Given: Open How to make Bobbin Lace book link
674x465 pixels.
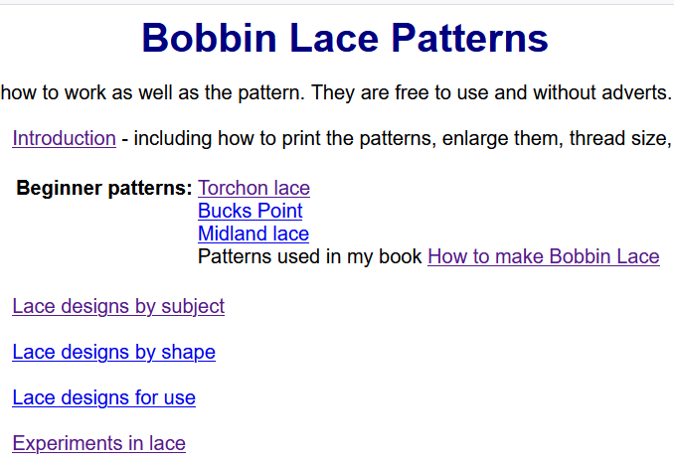Looking at the screenshot, I should pyautogui.click(x=544, y=256).
